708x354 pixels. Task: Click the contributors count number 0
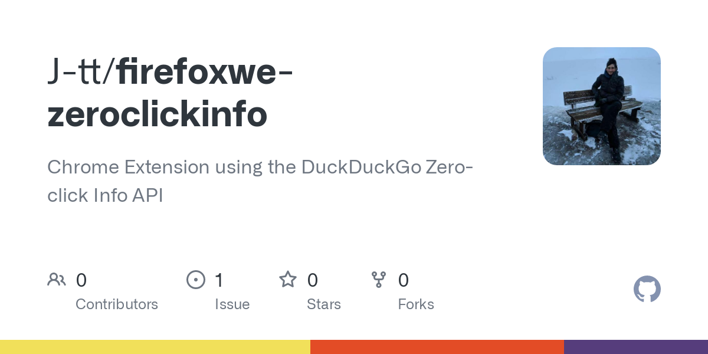81,280
